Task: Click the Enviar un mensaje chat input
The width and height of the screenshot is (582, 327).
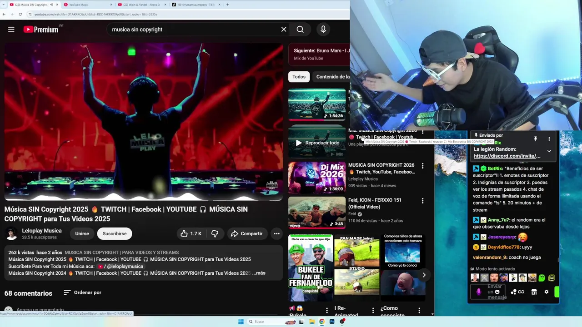Action: pyautogui.click(x=489, y=292)
